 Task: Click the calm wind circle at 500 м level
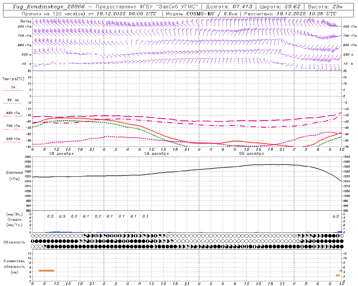point(96,54)
